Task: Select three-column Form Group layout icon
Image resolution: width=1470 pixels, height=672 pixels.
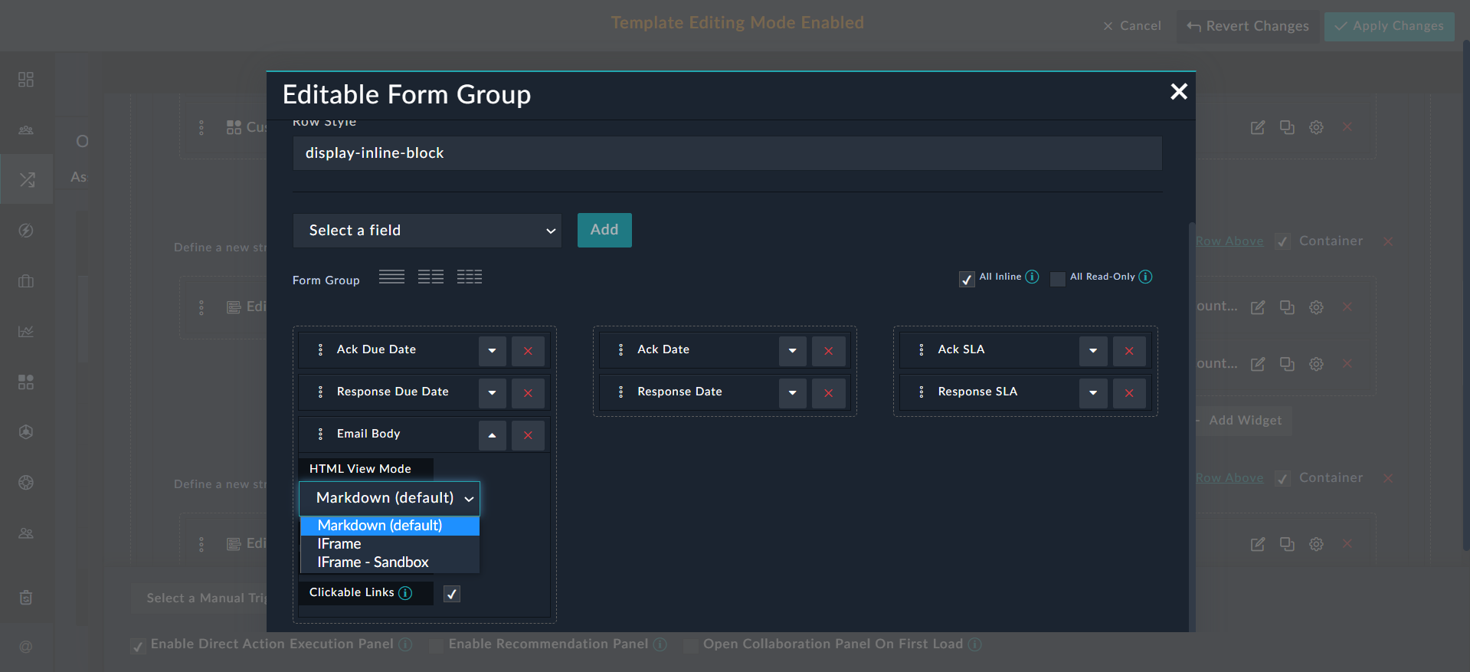Action: click(470, 277)
